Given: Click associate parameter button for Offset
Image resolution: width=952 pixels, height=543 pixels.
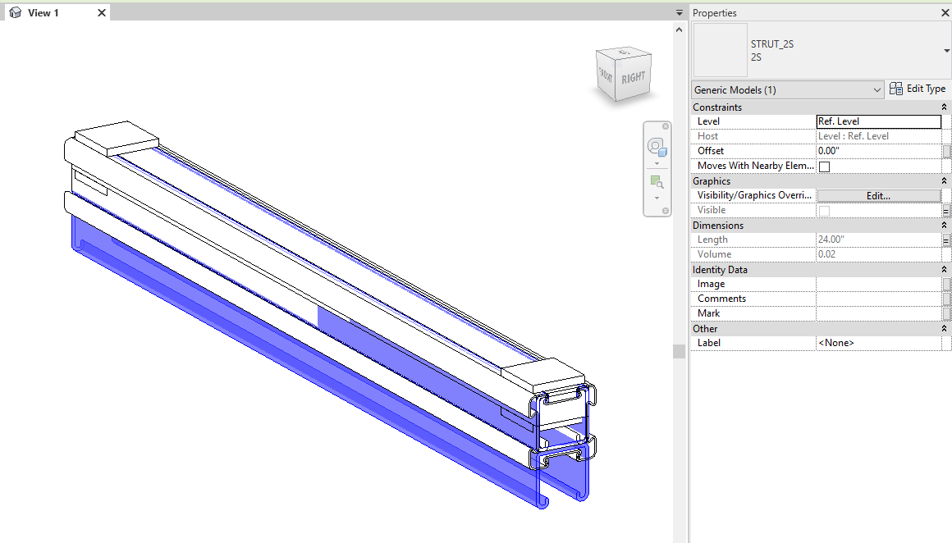Looking at the screenshot, I should click(x=946, y=151).
